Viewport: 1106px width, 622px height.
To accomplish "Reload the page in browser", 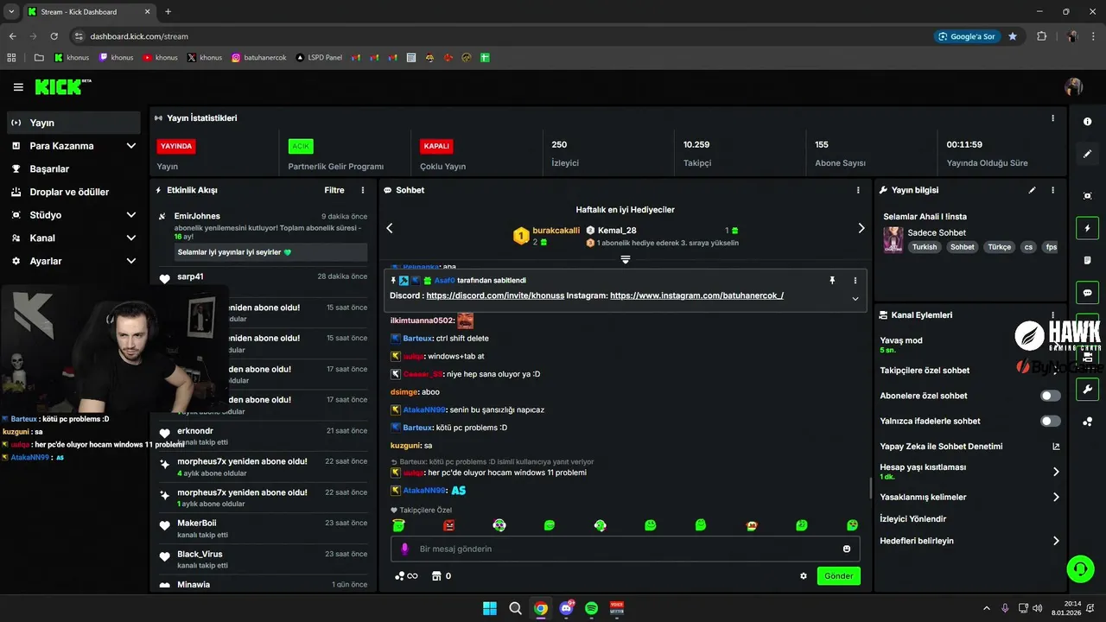I will (x=54, y=36).
